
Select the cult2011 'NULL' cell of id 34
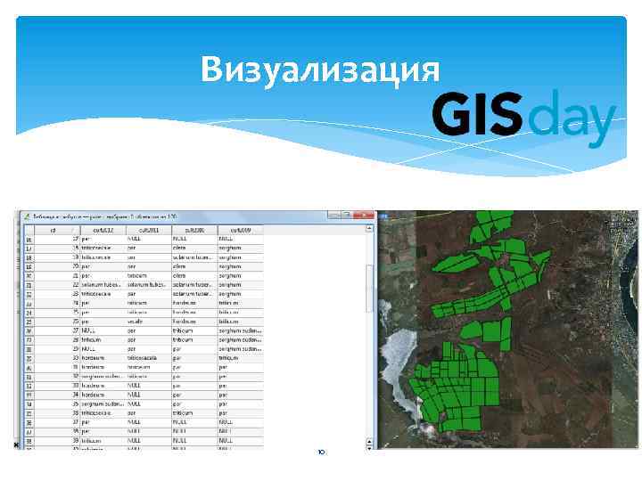pos(149,395)
